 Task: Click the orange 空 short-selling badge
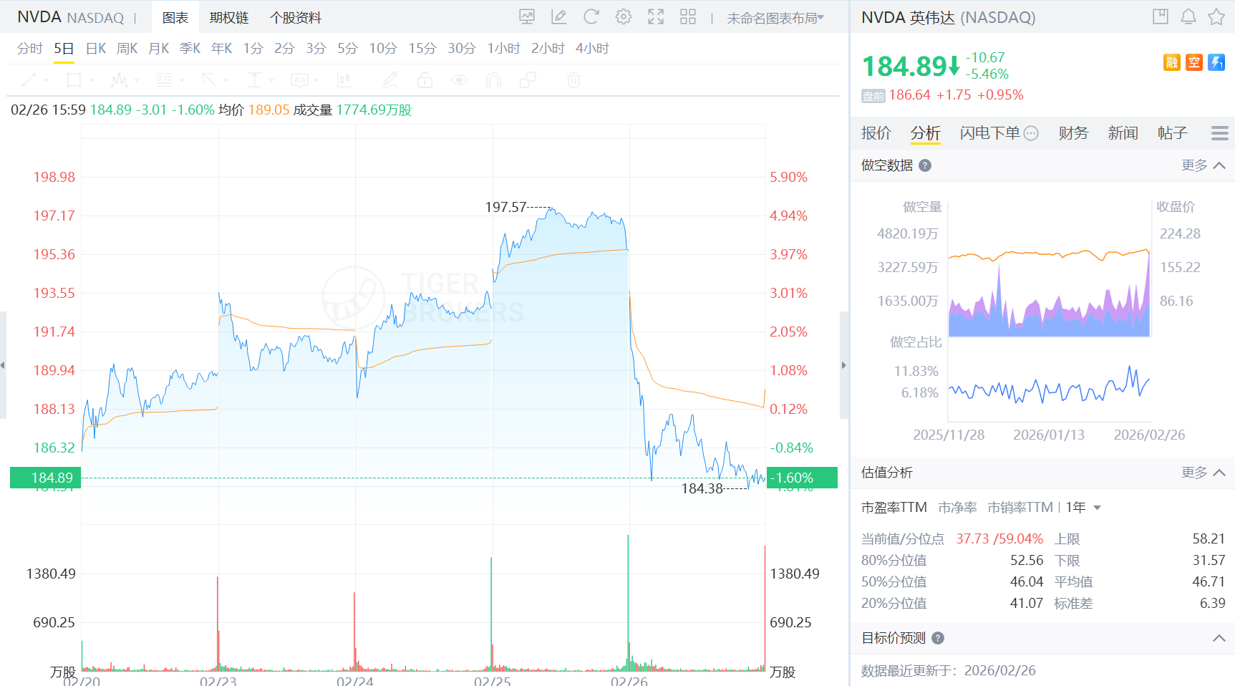point(1194,62)
